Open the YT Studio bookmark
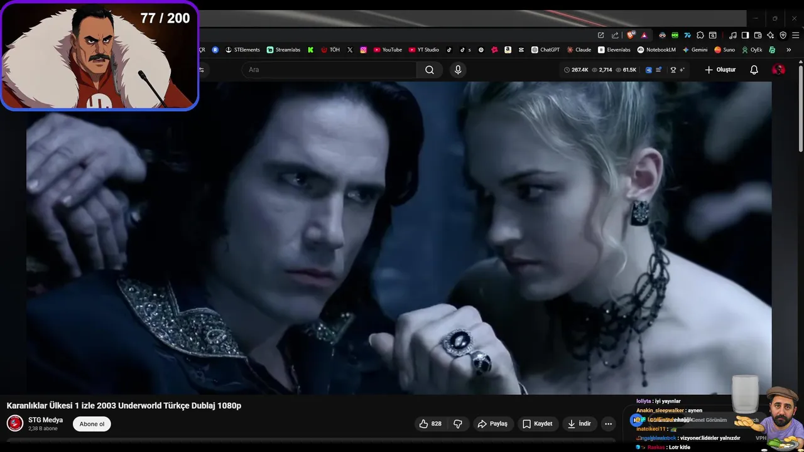804x452 pixels. (x=424, y=50)
